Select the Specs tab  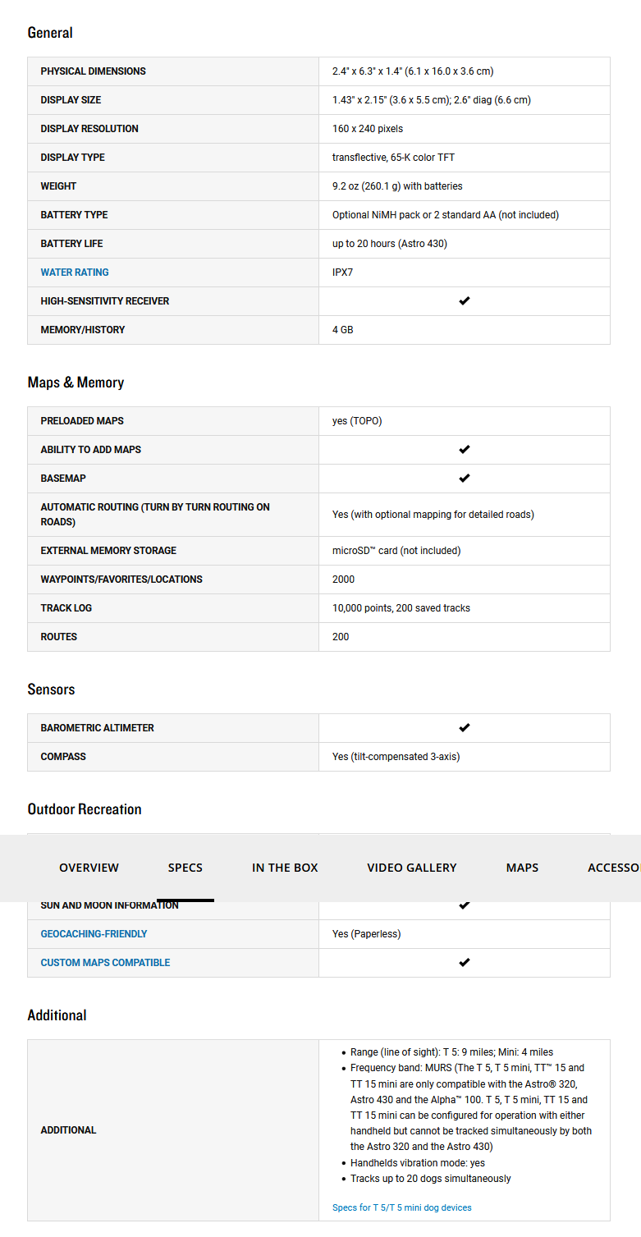[x=185, y=868]
